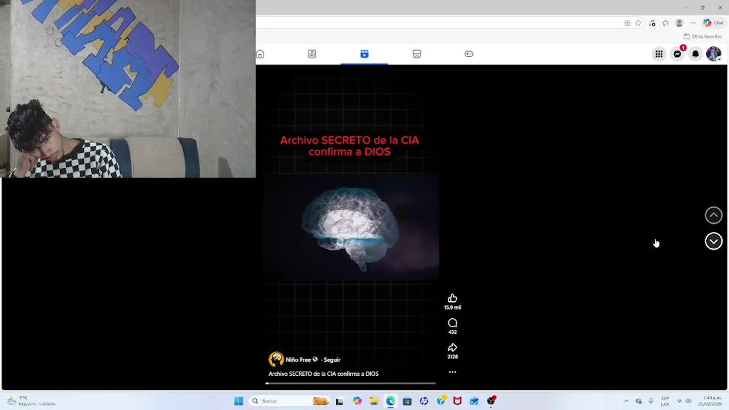Switch to Microsoft Edge on taskbar
The height and width of the screenshot is (410, 729).
click(390, 401)
